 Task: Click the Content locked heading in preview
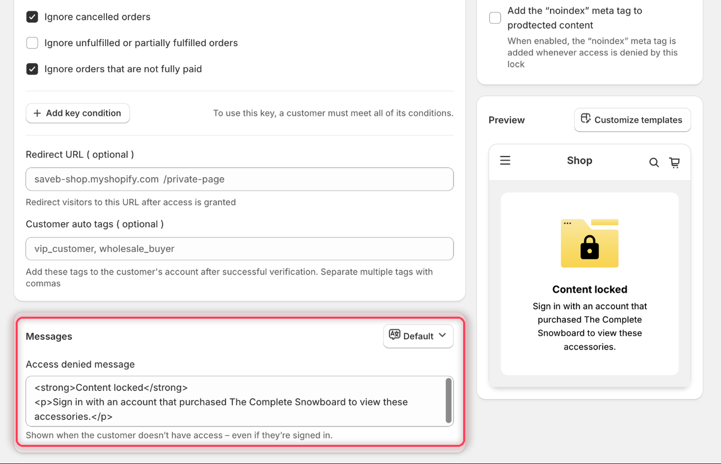(590, 289)
